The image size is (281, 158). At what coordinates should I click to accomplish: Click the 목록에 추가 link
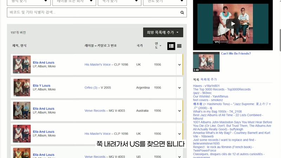tap(208, 79)
